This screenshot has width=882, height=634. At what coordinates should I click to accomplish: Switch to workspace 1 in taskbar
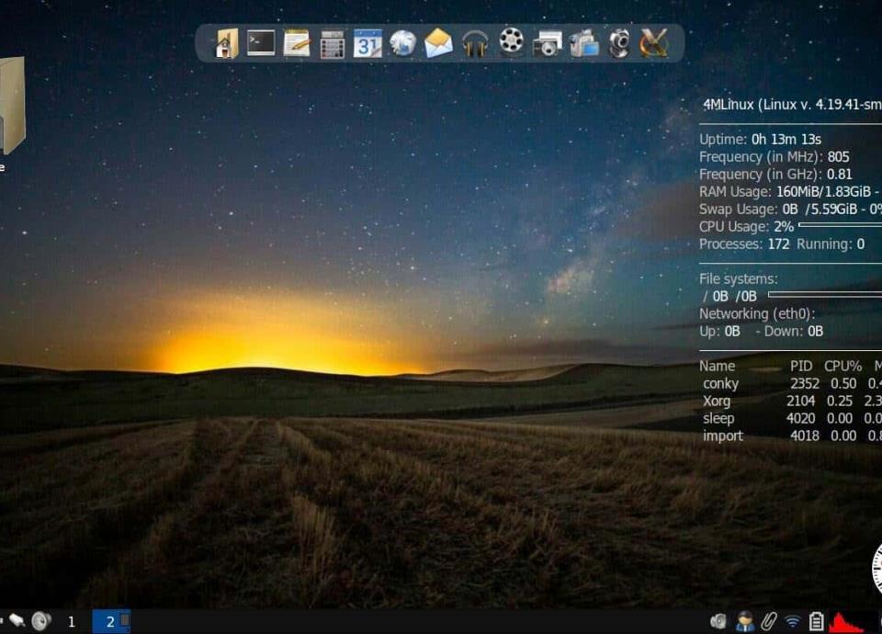(x=72, y=622)
